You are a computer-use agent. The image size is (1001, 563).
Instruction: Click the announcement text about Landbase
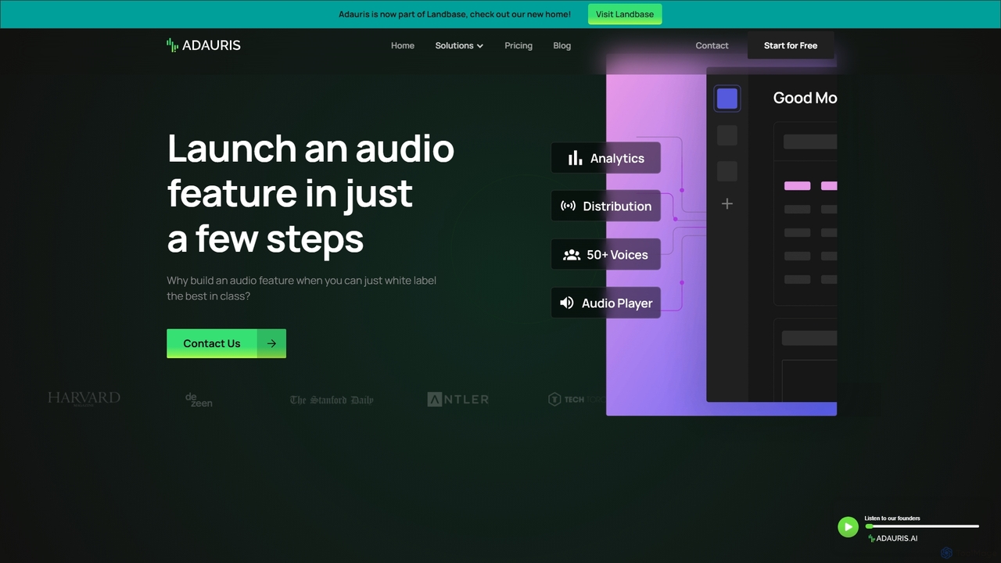point(454,14)
